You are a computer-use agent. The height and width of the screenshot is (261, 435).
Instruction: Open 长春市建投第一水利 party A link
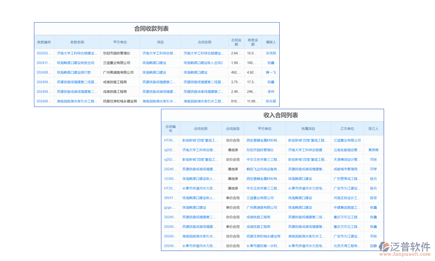click(264, 245)
